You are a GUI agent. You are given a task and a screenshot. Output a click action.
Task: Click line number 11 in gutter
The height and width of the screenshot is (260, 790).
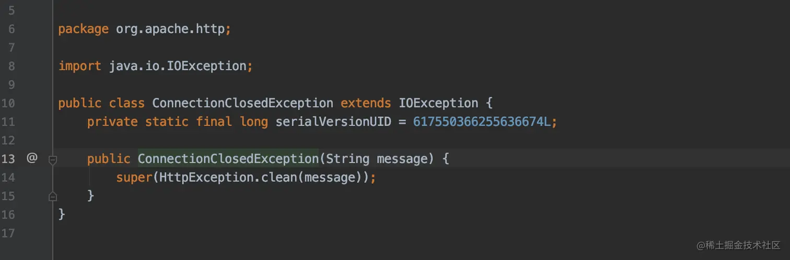(x=8, y=122)
